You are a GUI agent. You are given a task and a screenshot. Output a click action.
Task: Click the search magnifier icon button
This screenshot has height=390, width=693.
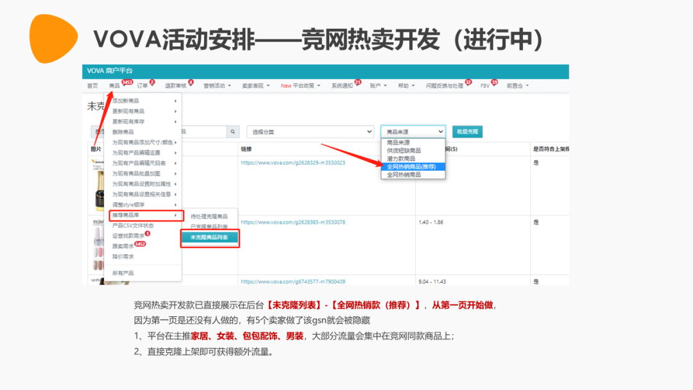[232, 131]
